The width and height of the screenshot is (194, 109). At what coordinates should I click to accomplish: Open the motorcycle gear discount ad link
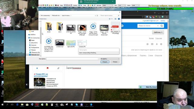[x=41, y=75]
